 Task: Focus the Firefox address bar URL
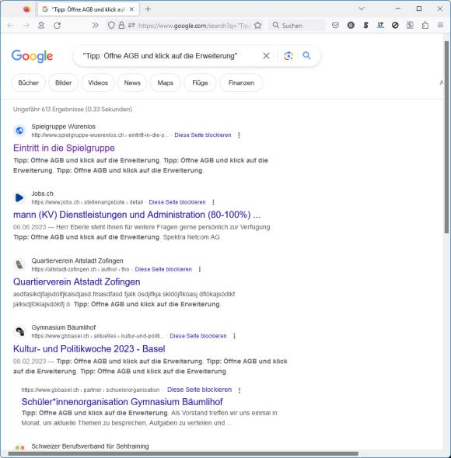click(x=194, y=26)
